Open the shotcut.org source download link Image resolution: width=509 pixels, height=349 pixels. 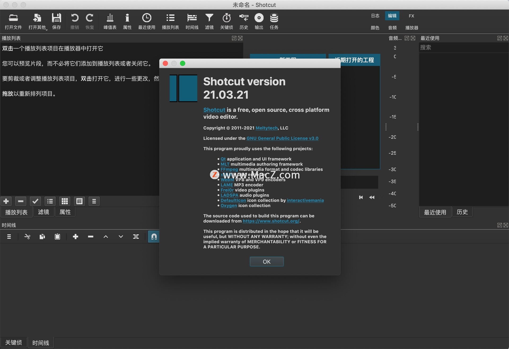[x=271, y=221]
